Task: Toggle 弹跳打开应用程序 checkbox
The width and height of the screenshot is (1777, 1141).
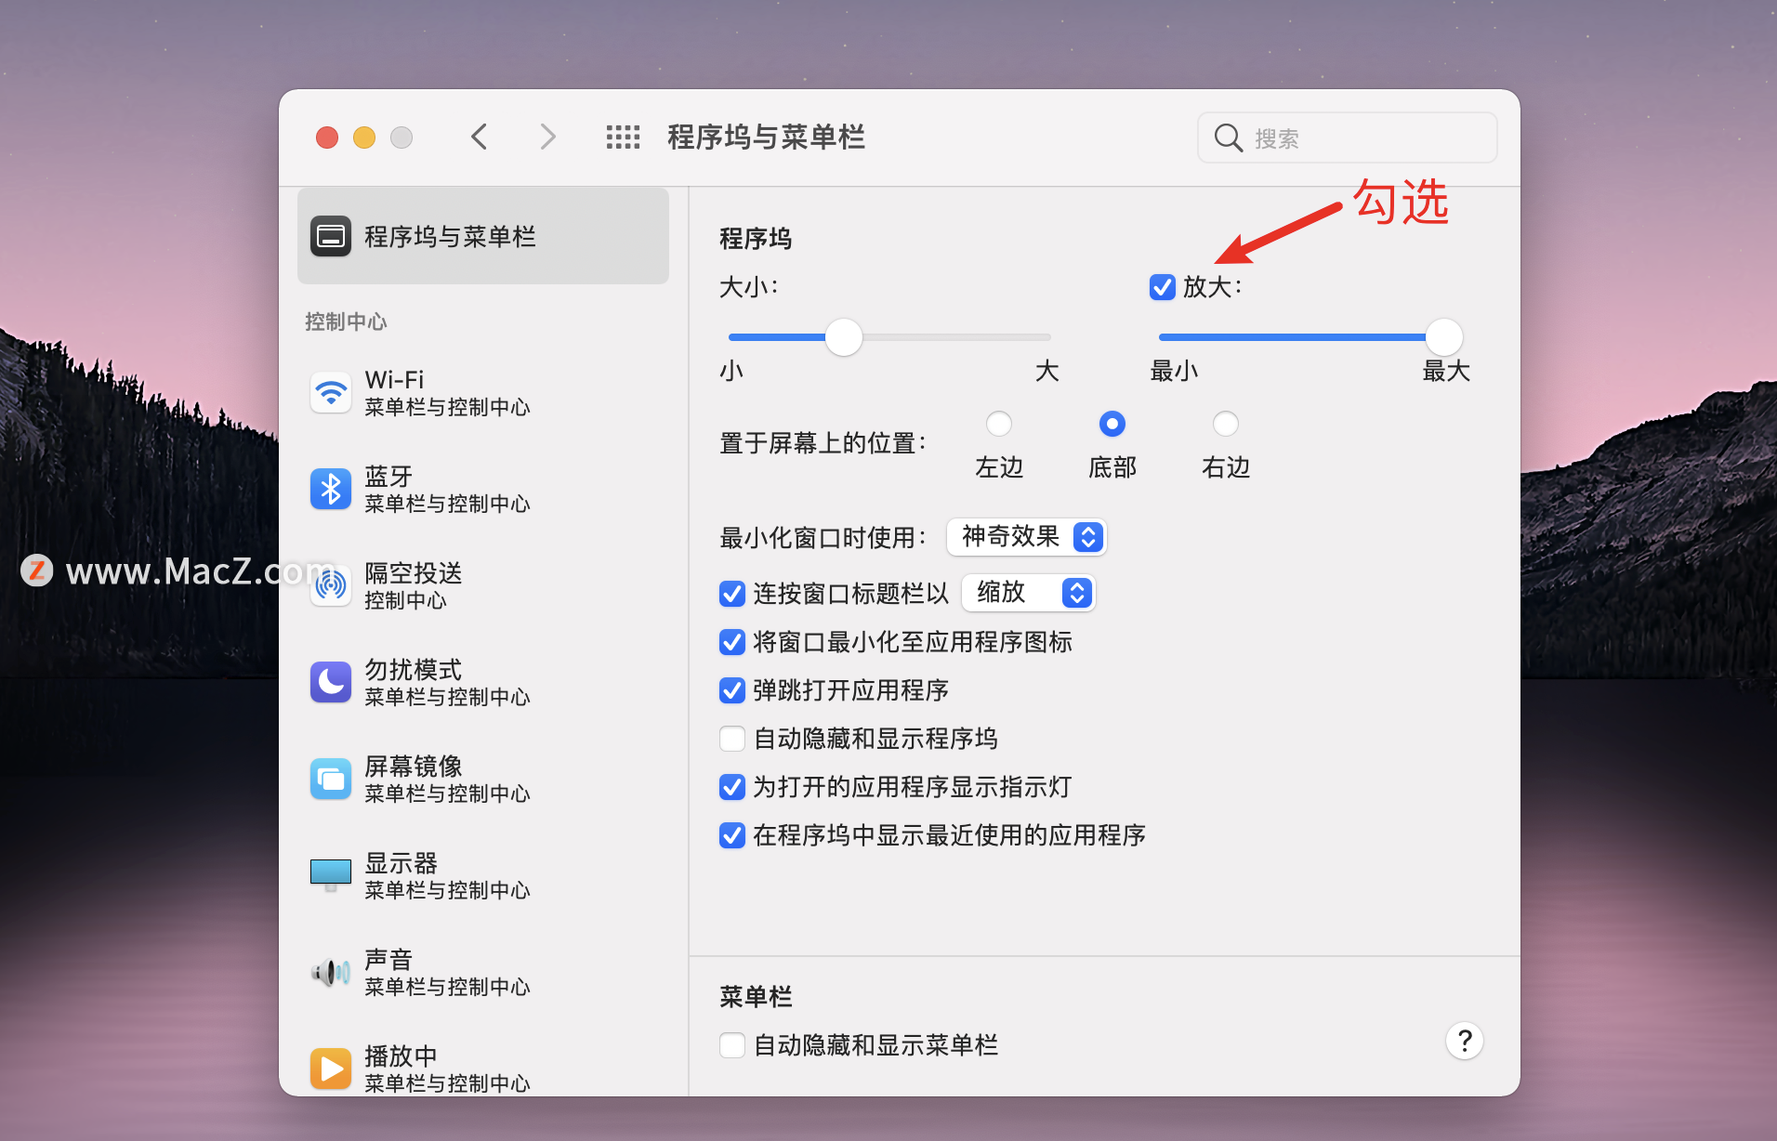Action: (732, 690)
